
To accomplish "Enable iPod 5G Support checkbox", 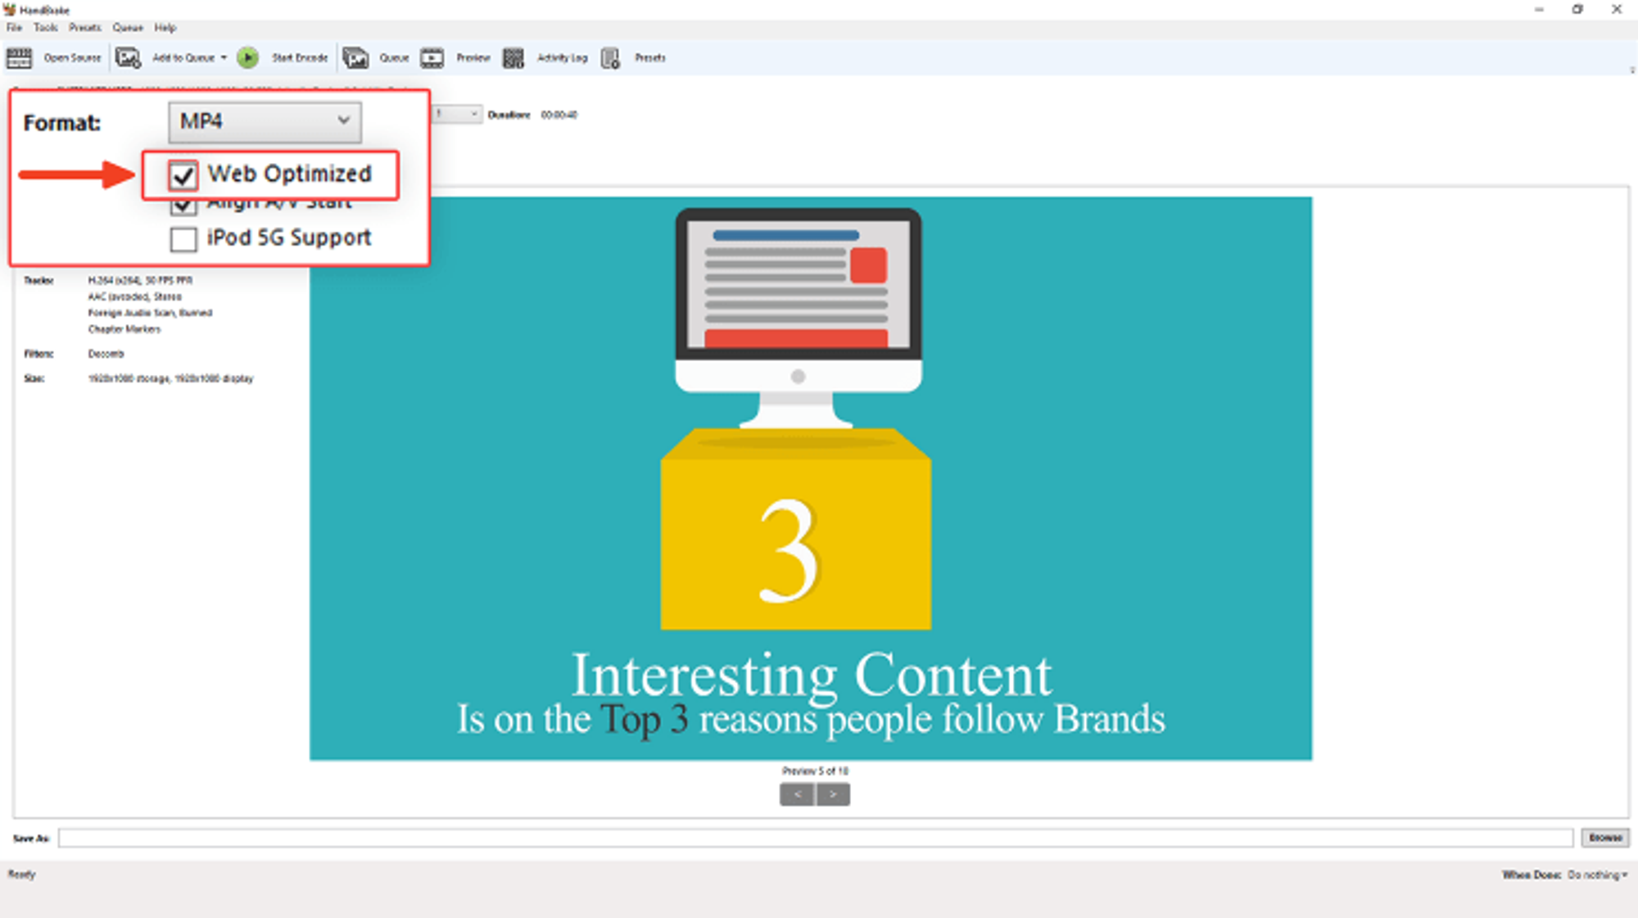I will click(x=183, y=239).
